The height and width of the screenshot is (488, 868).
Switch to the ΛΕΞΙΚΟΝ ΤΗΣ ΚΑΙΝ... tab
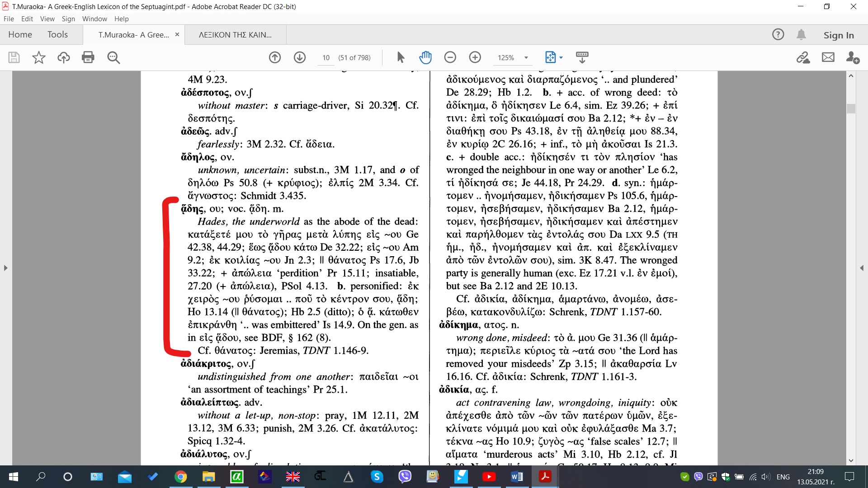(235, 35)
